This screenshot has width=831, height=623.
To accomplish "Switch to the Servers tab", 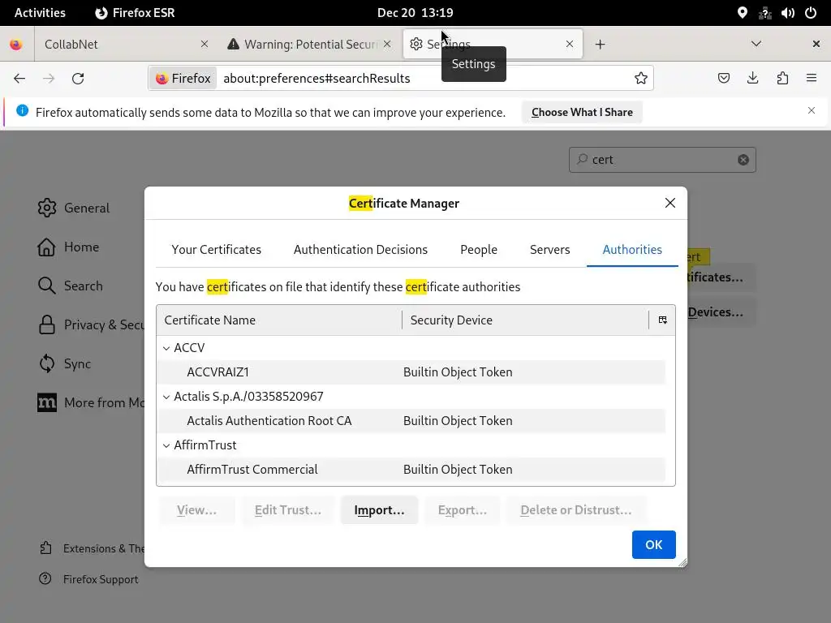I will click(x=549, y=250).
